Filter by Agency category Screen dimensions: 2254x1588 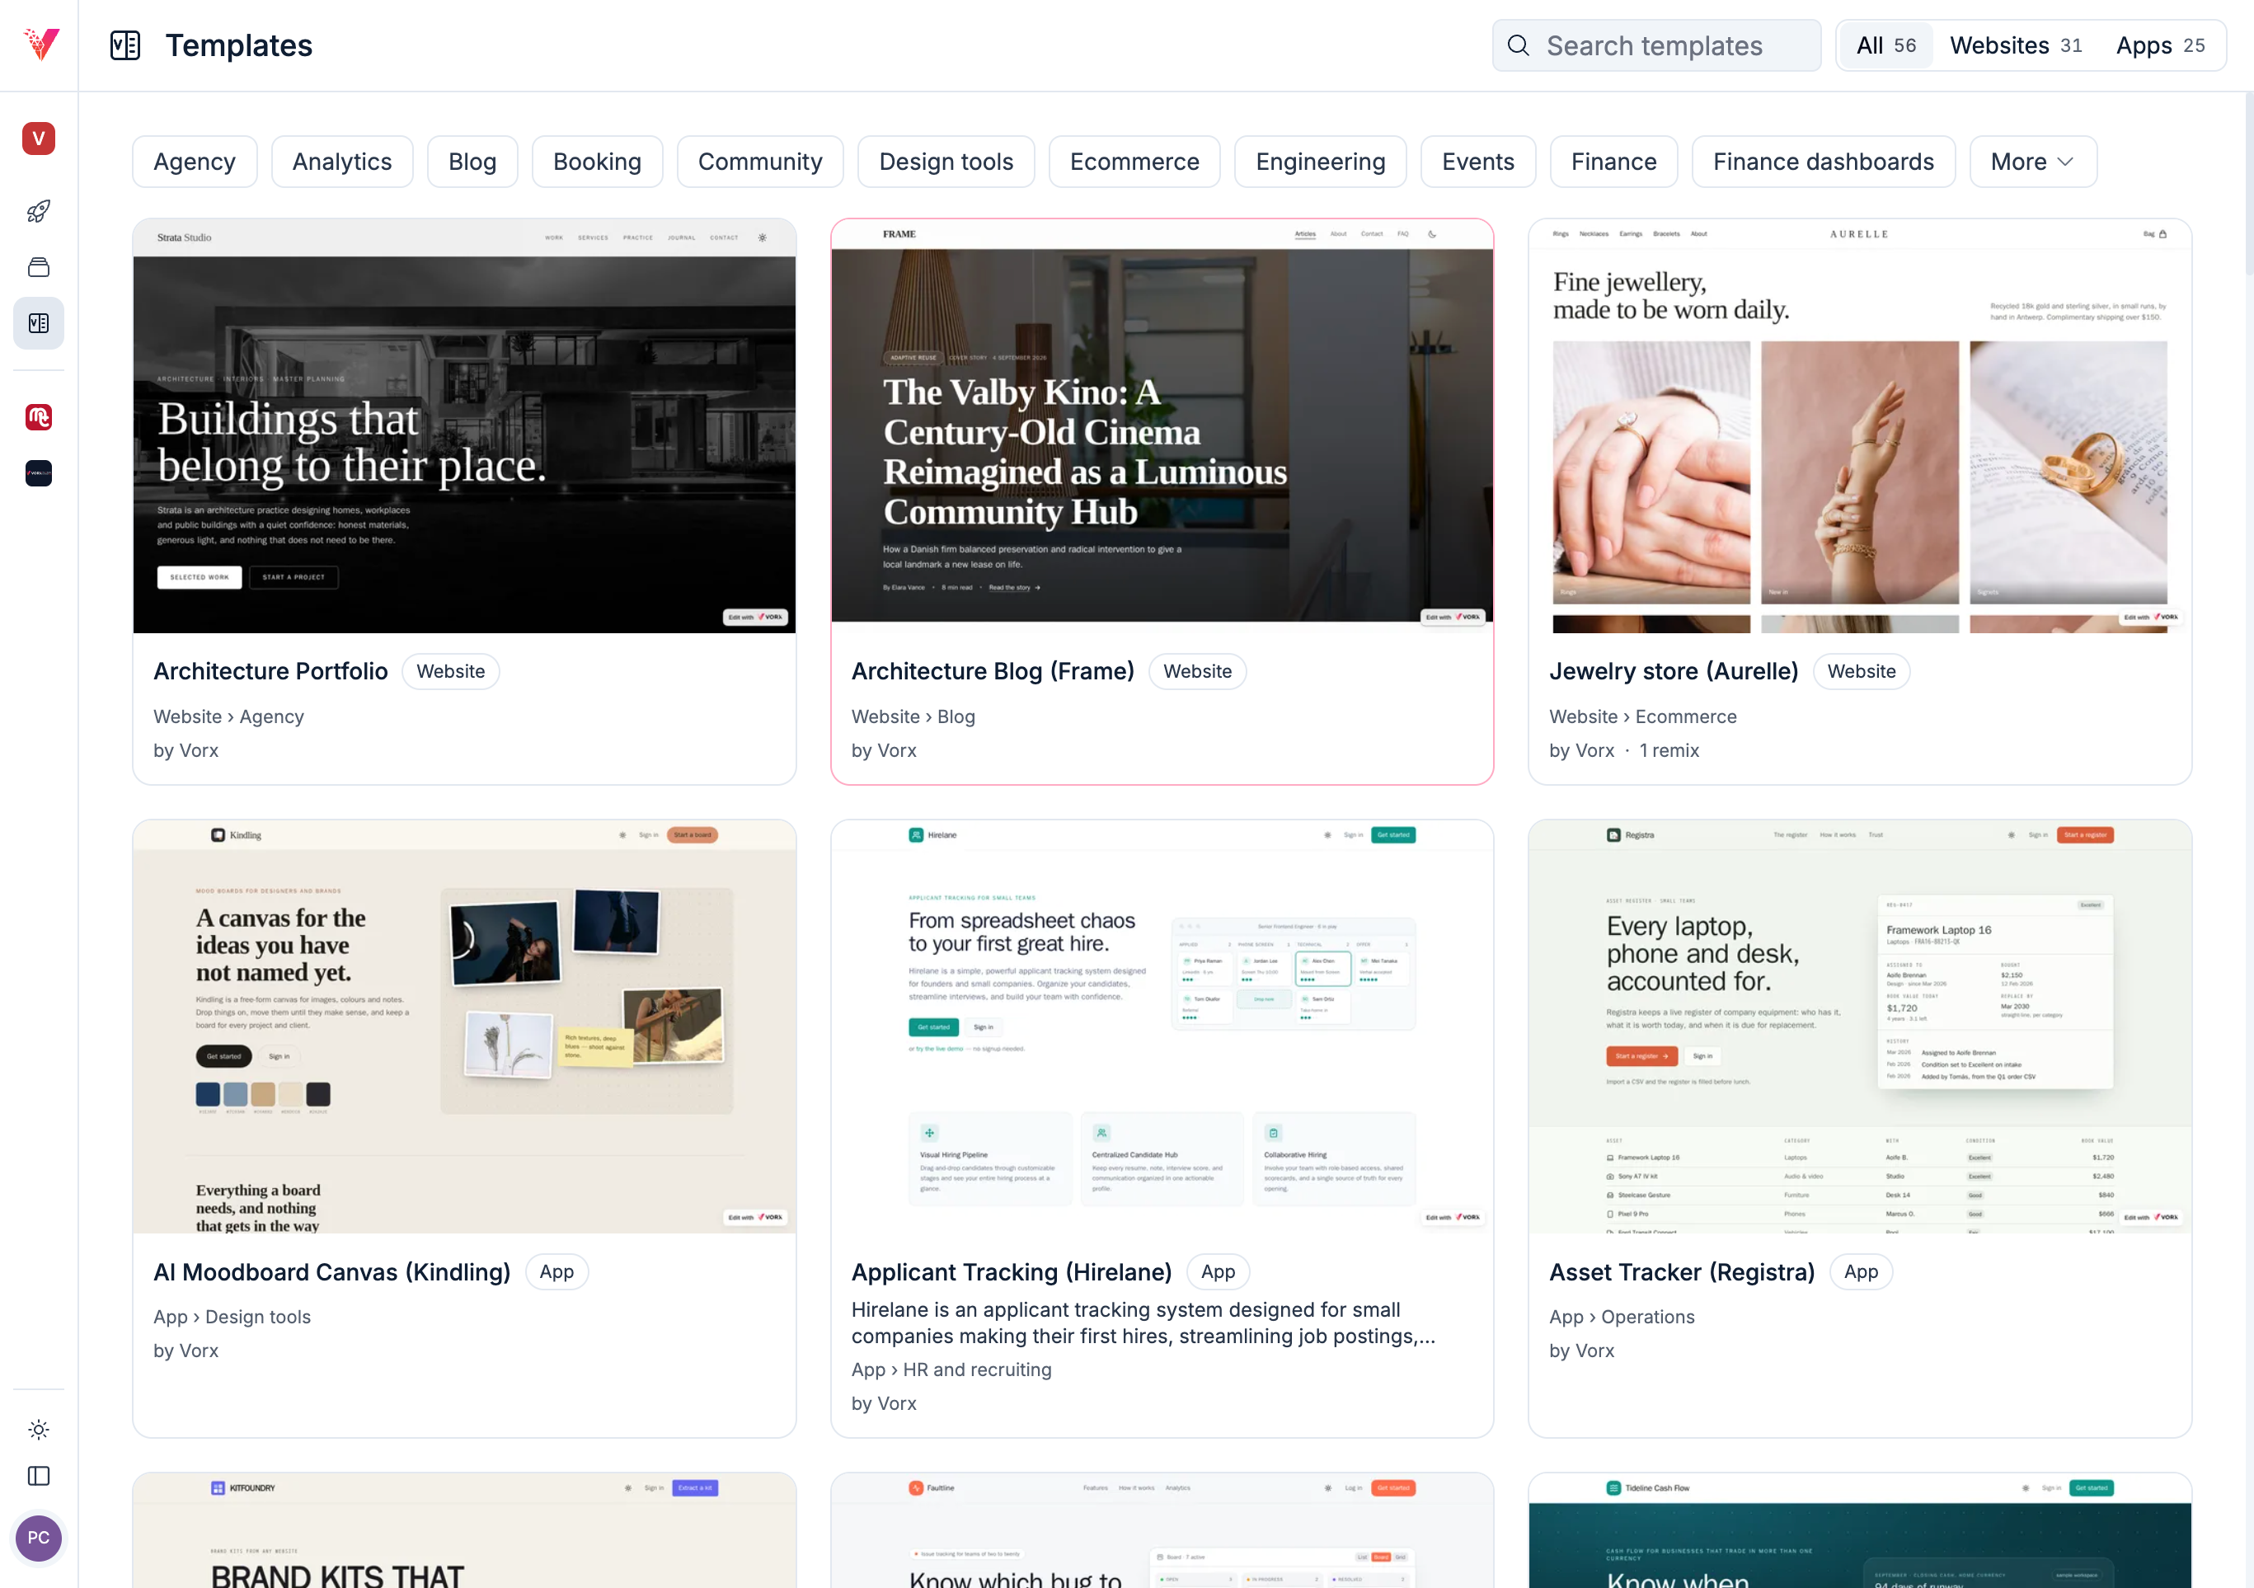(x=195, y=161)
